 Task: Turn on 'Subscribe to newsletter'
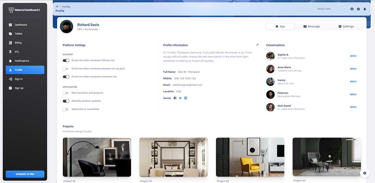66,109
